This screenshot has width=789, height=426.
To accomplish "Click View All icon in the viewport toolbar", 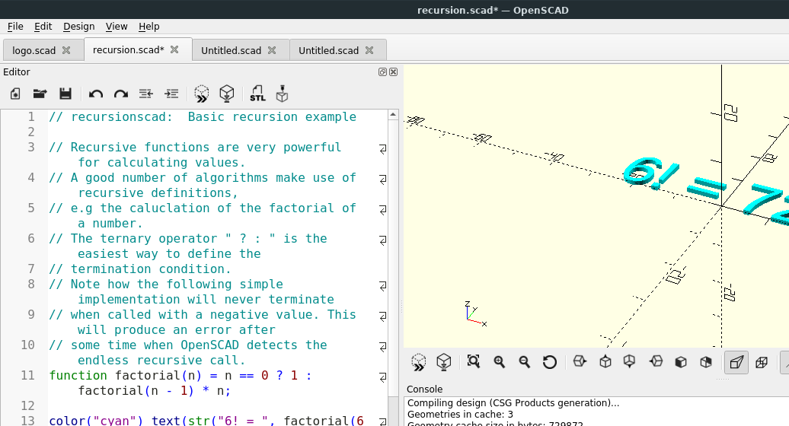I will coord(474,362).
